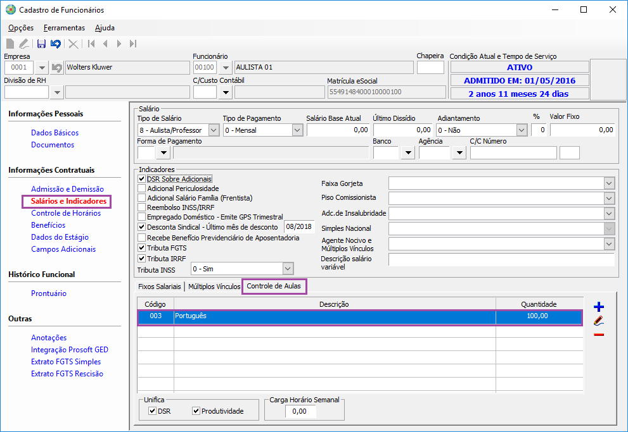Open Agência dropdown arrow
Viewport: 628px width, 432px height.
[459, 152]
